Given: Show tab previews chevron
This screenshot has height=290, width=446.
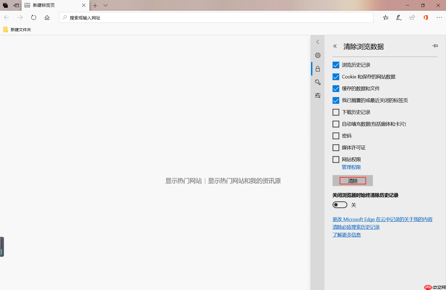Looking at the screenshot, I should pyautogui.click(x=105, y=5).
